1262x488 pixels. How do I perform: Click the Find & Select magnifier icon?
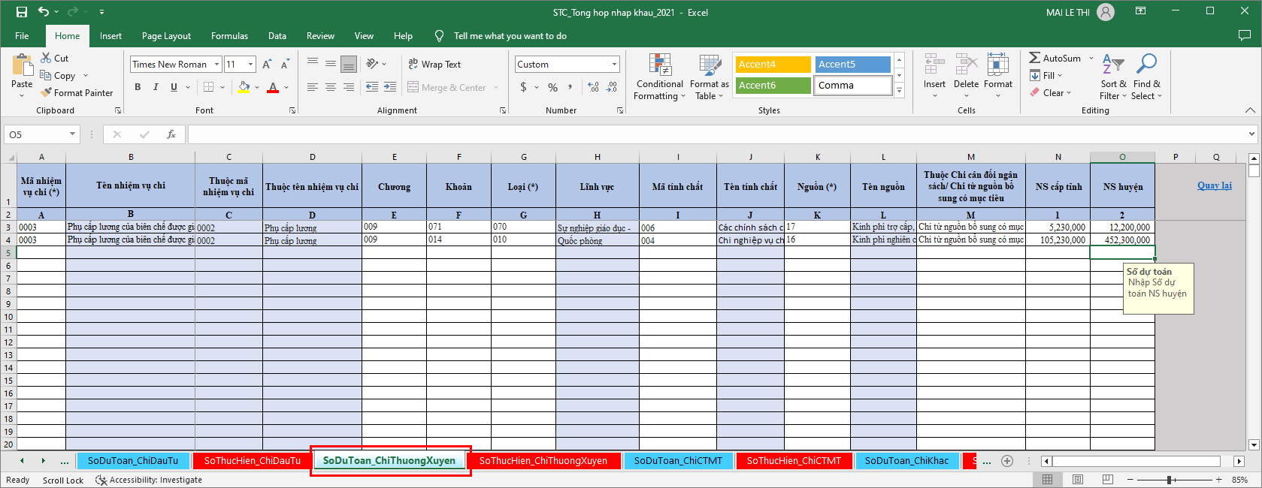pos(1146,65)
